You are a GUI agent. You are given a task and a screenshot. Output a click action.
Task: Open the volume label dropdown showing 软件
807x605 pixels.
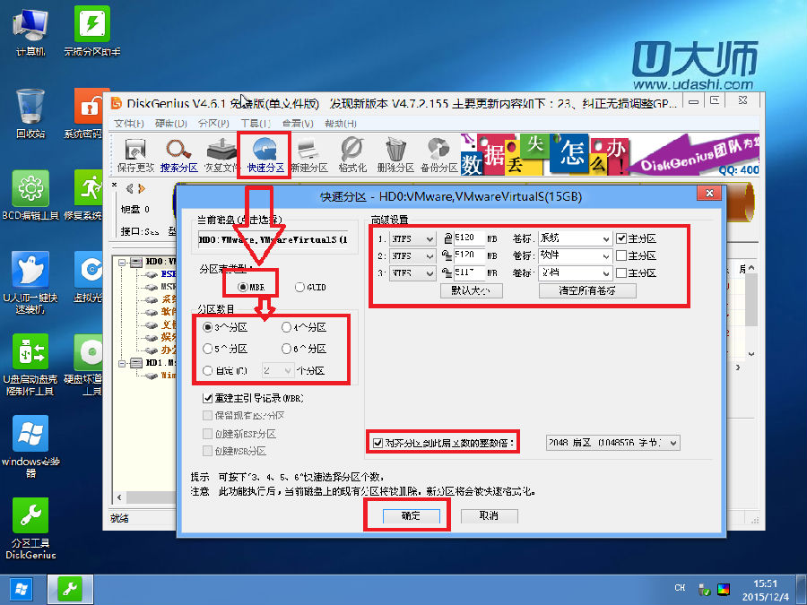point(575,255)
